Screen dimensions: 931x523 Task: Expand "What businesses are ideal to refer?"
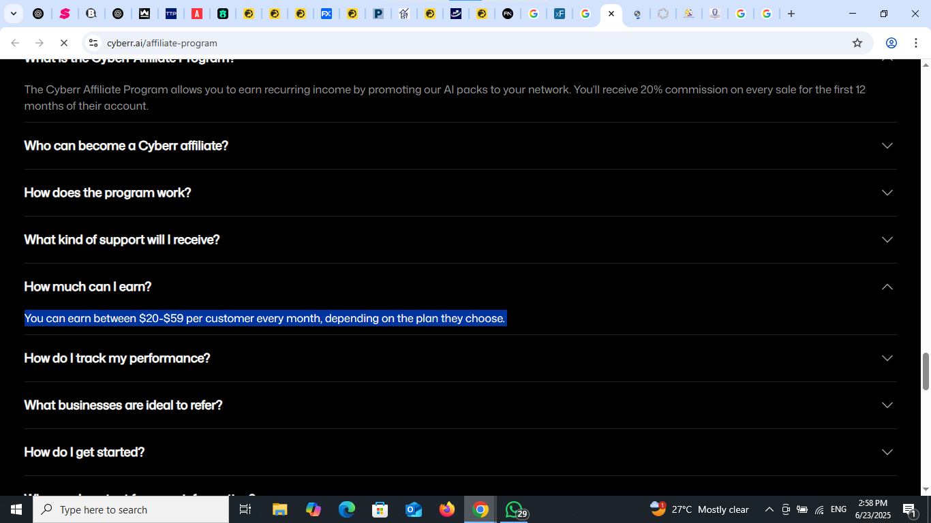(x=460, y=405)
